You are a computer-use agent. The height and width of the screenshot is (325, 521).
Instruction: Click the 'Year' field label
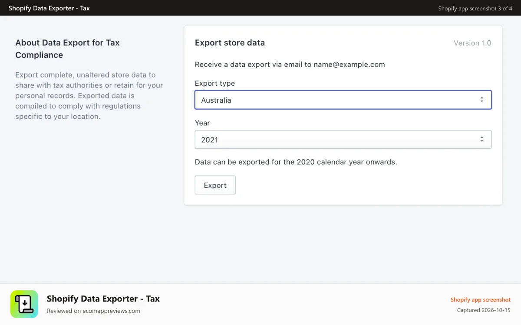[x=202, y=123]
